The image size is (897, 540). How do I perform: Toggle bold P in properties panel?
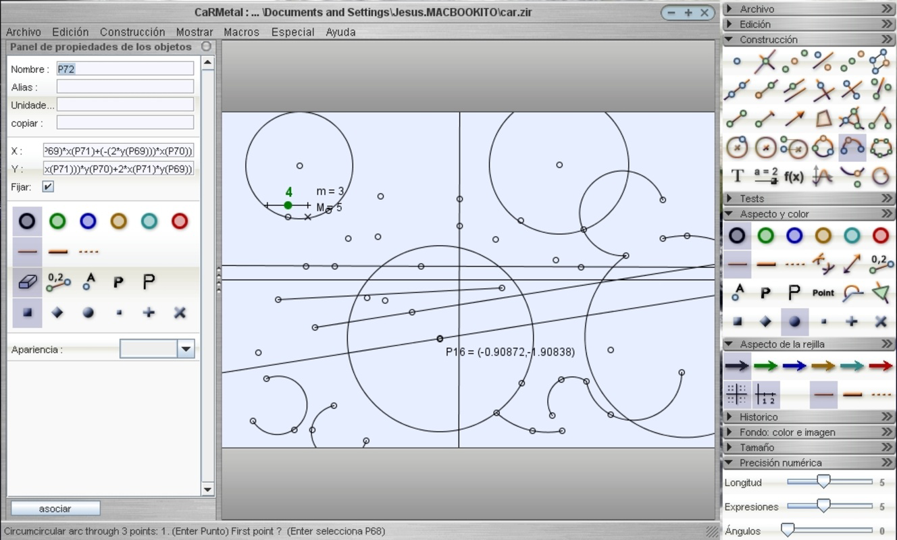pos(118,282)
